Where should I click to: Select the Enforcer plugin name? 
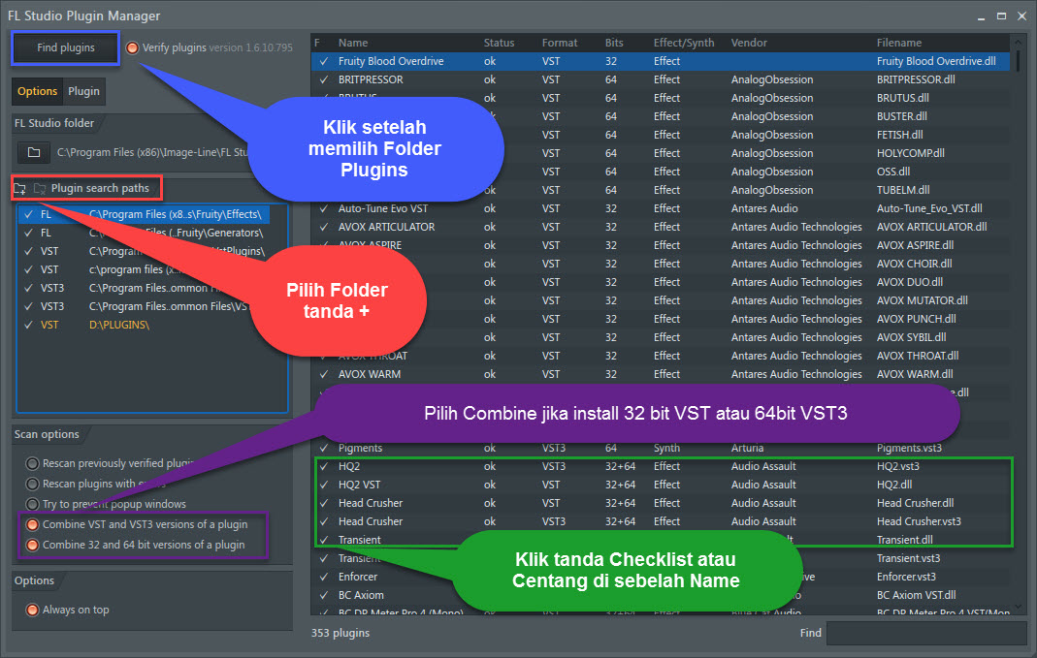pyautogui.click(x=358, y=577)
